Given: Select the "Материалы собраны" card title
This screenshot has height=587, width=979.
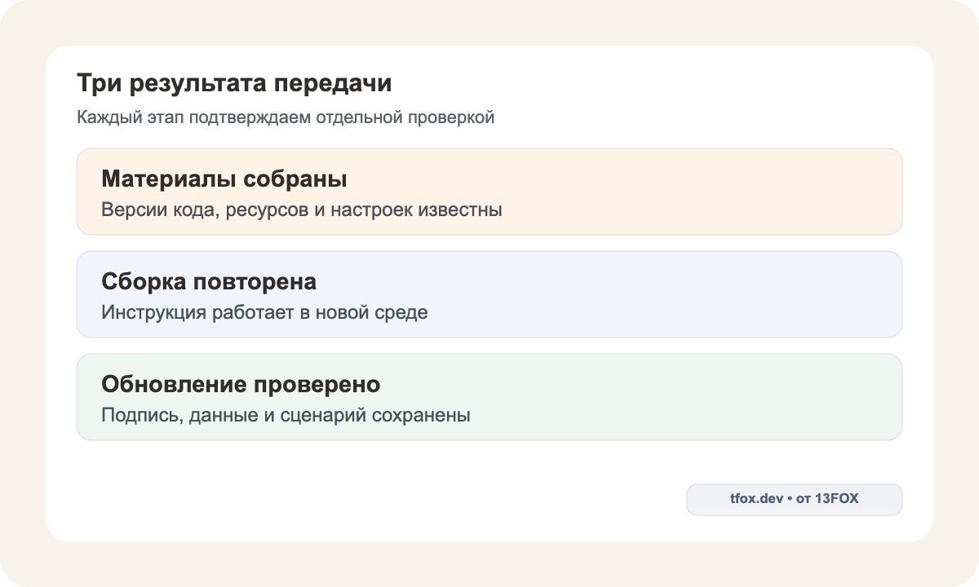Looking at the screenshot, I should click(224, 179).
